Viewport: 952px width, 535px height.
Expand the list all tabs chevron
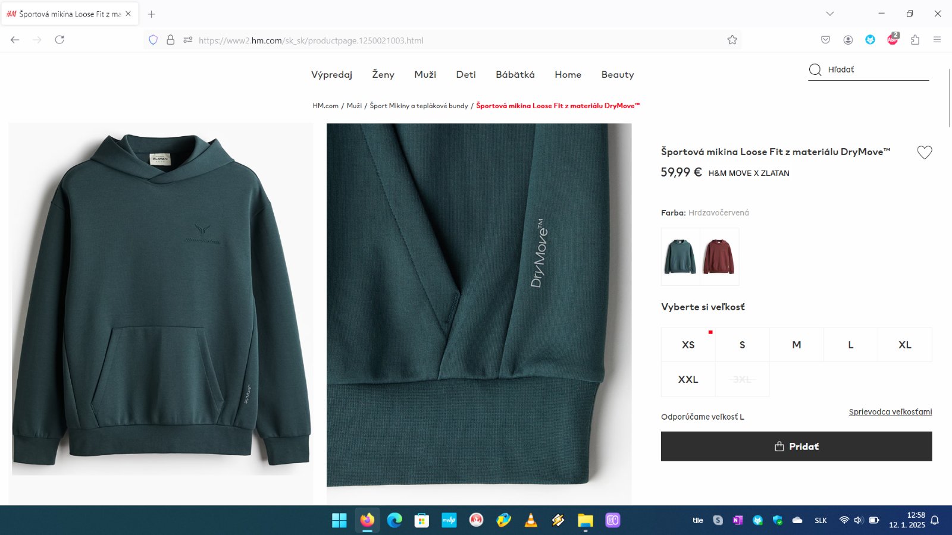(x=829, y=14)
